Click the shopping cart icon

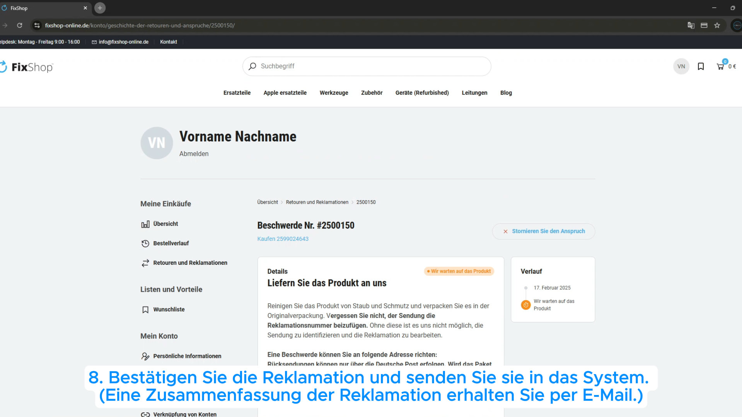click(x=720, y=66)
